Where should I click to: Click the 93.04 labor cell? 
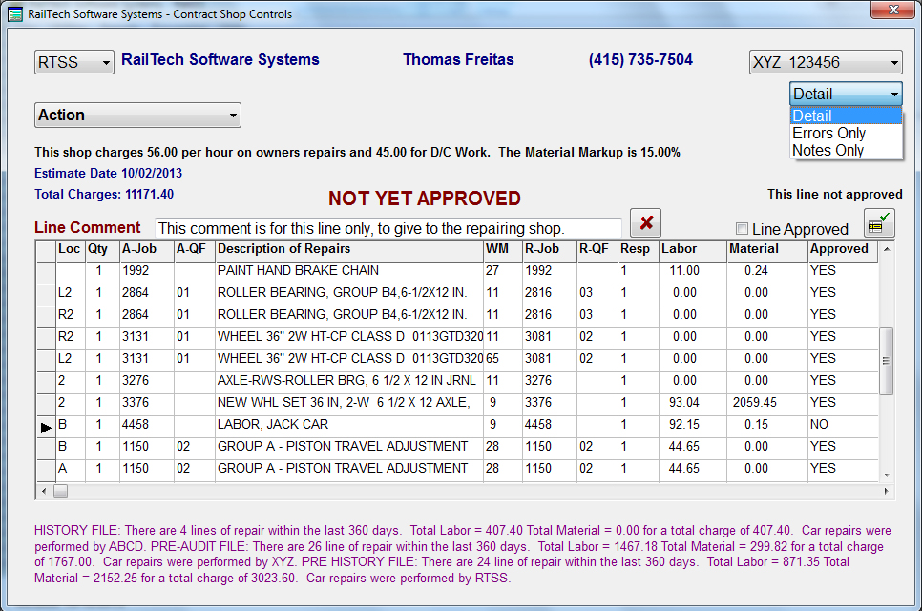click(693, 403)
